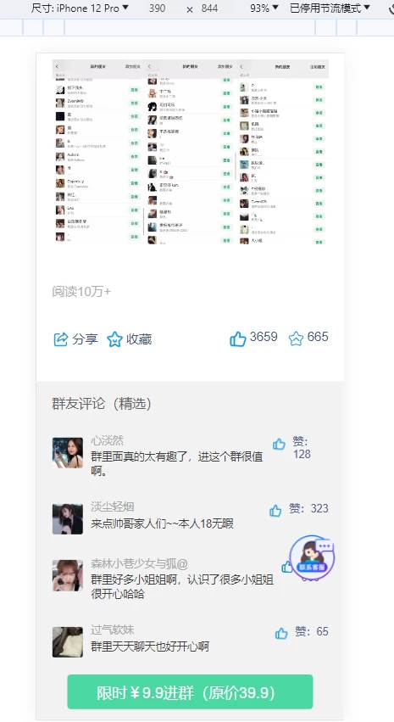Click the share icon next to 分享

tap(61, 339)
